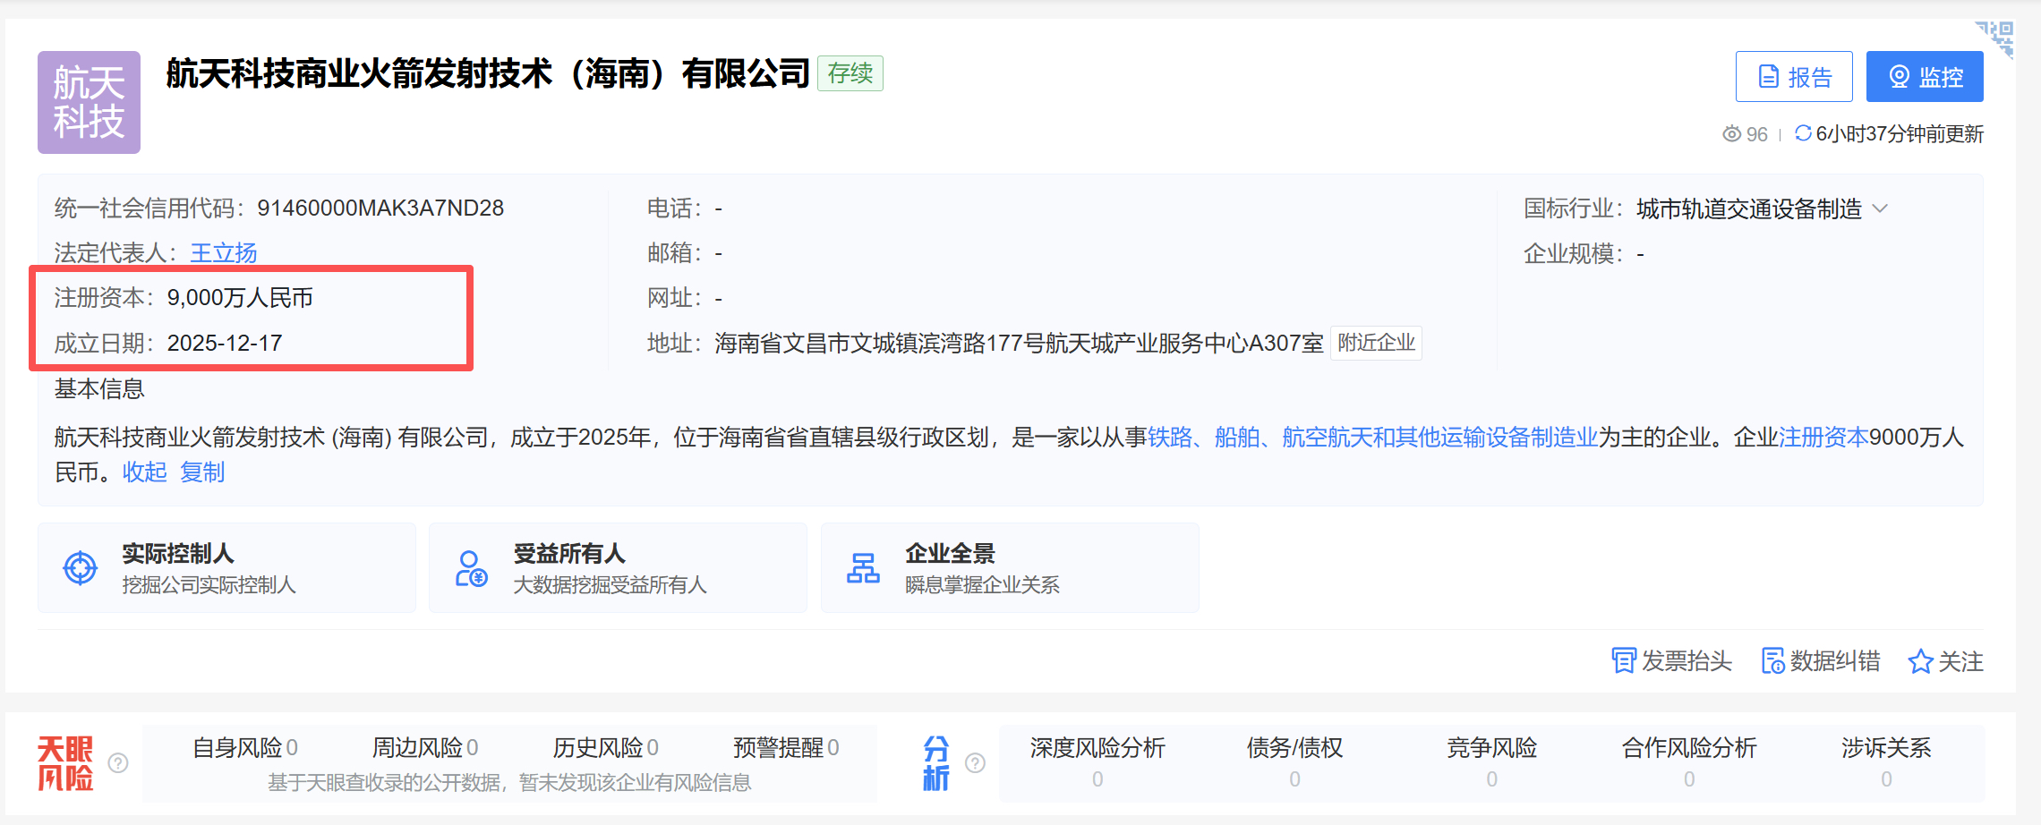Click the 城市轨道交通设备制造 industry value
Image resolution: width=2041 pixels, height=825 pixels.
pyautogui.click(x=1749, y=208)
